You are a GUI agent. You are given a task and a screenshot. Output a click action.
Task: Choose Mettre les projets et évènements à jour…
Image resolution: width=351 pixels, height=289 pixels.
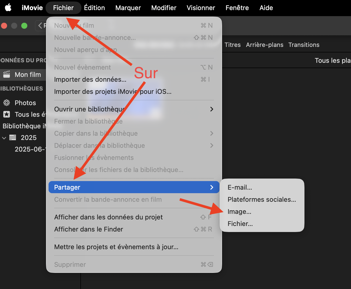pos(134,247)
